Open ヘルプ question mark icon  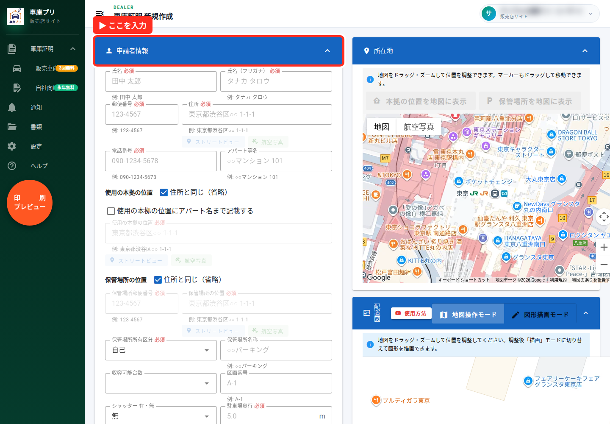click(12, 166)
